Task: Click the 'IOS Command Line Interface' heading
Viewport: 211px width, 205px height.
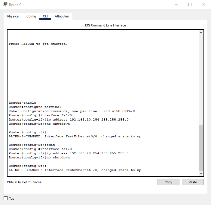Action: pos(106,25)
